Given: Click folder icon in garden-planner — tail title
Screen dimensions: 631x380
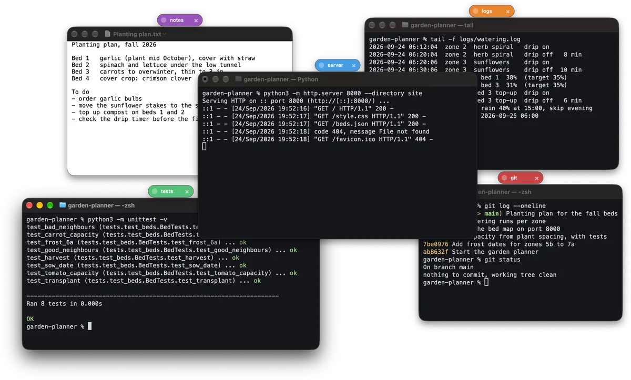Looking at the screenshot, I should coord(405,25).
